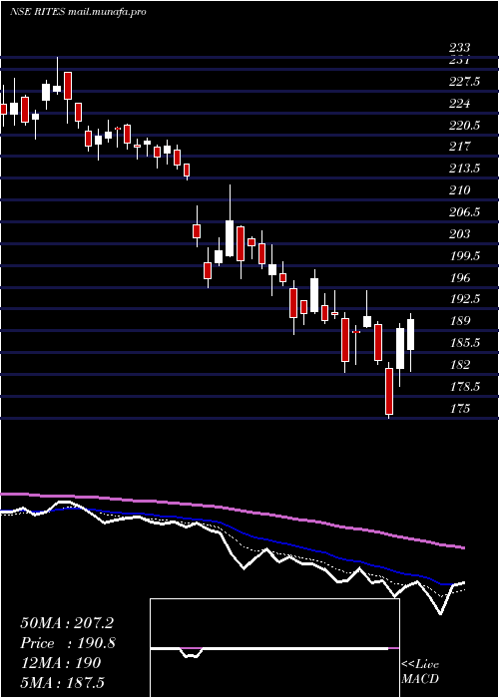The image size is (499, 698).
Task: Select the 213.5 price axis label
Action: tap(464, 169)
